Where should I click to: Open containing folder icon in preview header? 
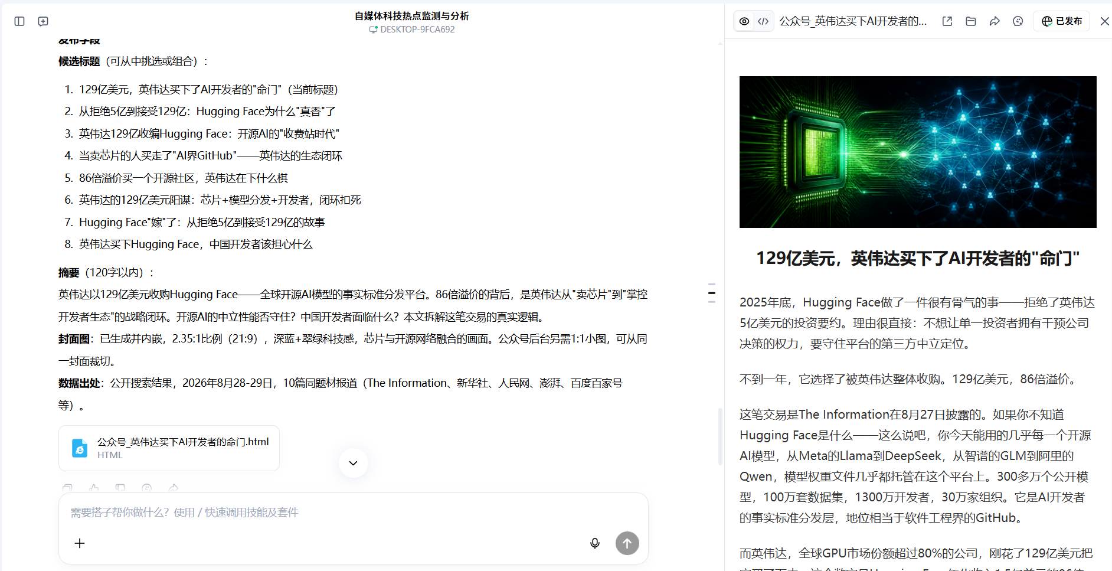tap(971, 21)
